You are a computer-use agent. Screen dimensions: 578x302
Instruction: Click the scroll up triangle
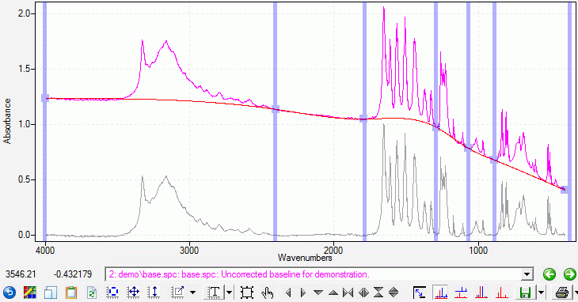coord(333,293)
